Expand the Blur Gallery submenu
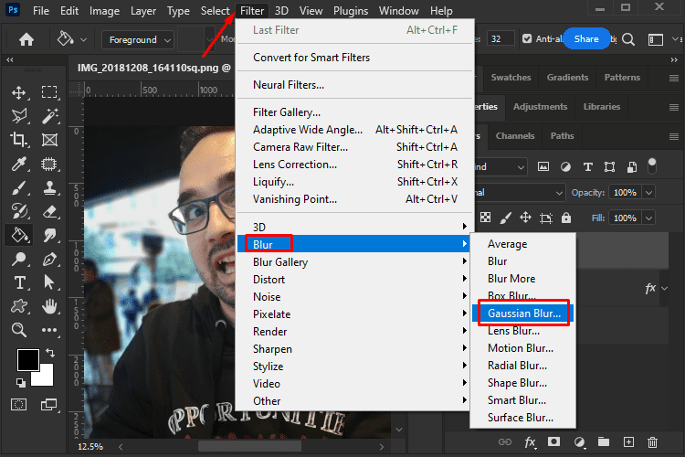 353,261
